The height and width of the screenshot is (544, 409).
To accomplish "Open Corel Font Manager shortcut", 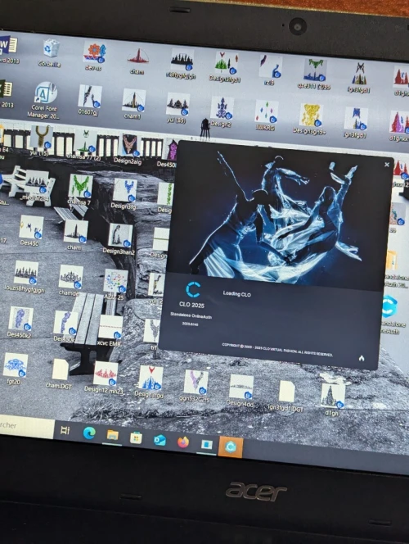I will tap(45, 101).
